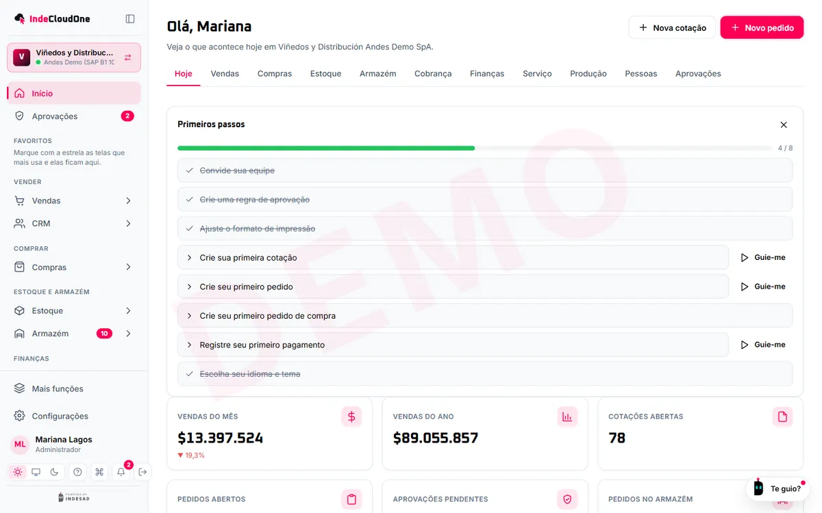Click the clipboard icon on Pedidos abertos

pos(351,499)
